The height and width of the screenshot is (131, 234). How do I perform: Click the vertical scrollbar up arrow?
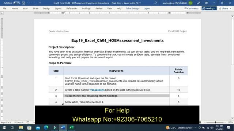pos(233,17)
